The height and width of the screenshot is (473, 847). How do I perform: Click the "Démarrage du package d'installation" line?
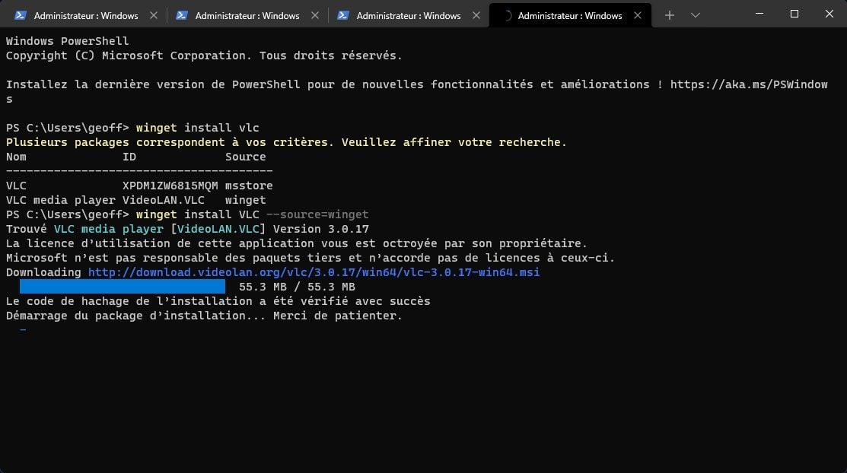tap(204, 316)
